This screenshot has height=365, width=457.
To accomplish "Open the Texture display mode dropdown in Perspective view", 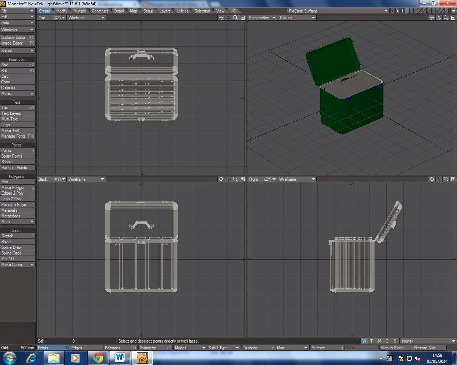I will 296,17.
